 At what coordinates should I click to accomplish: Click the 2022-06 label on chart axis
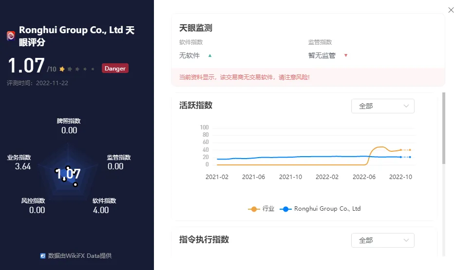364,177
